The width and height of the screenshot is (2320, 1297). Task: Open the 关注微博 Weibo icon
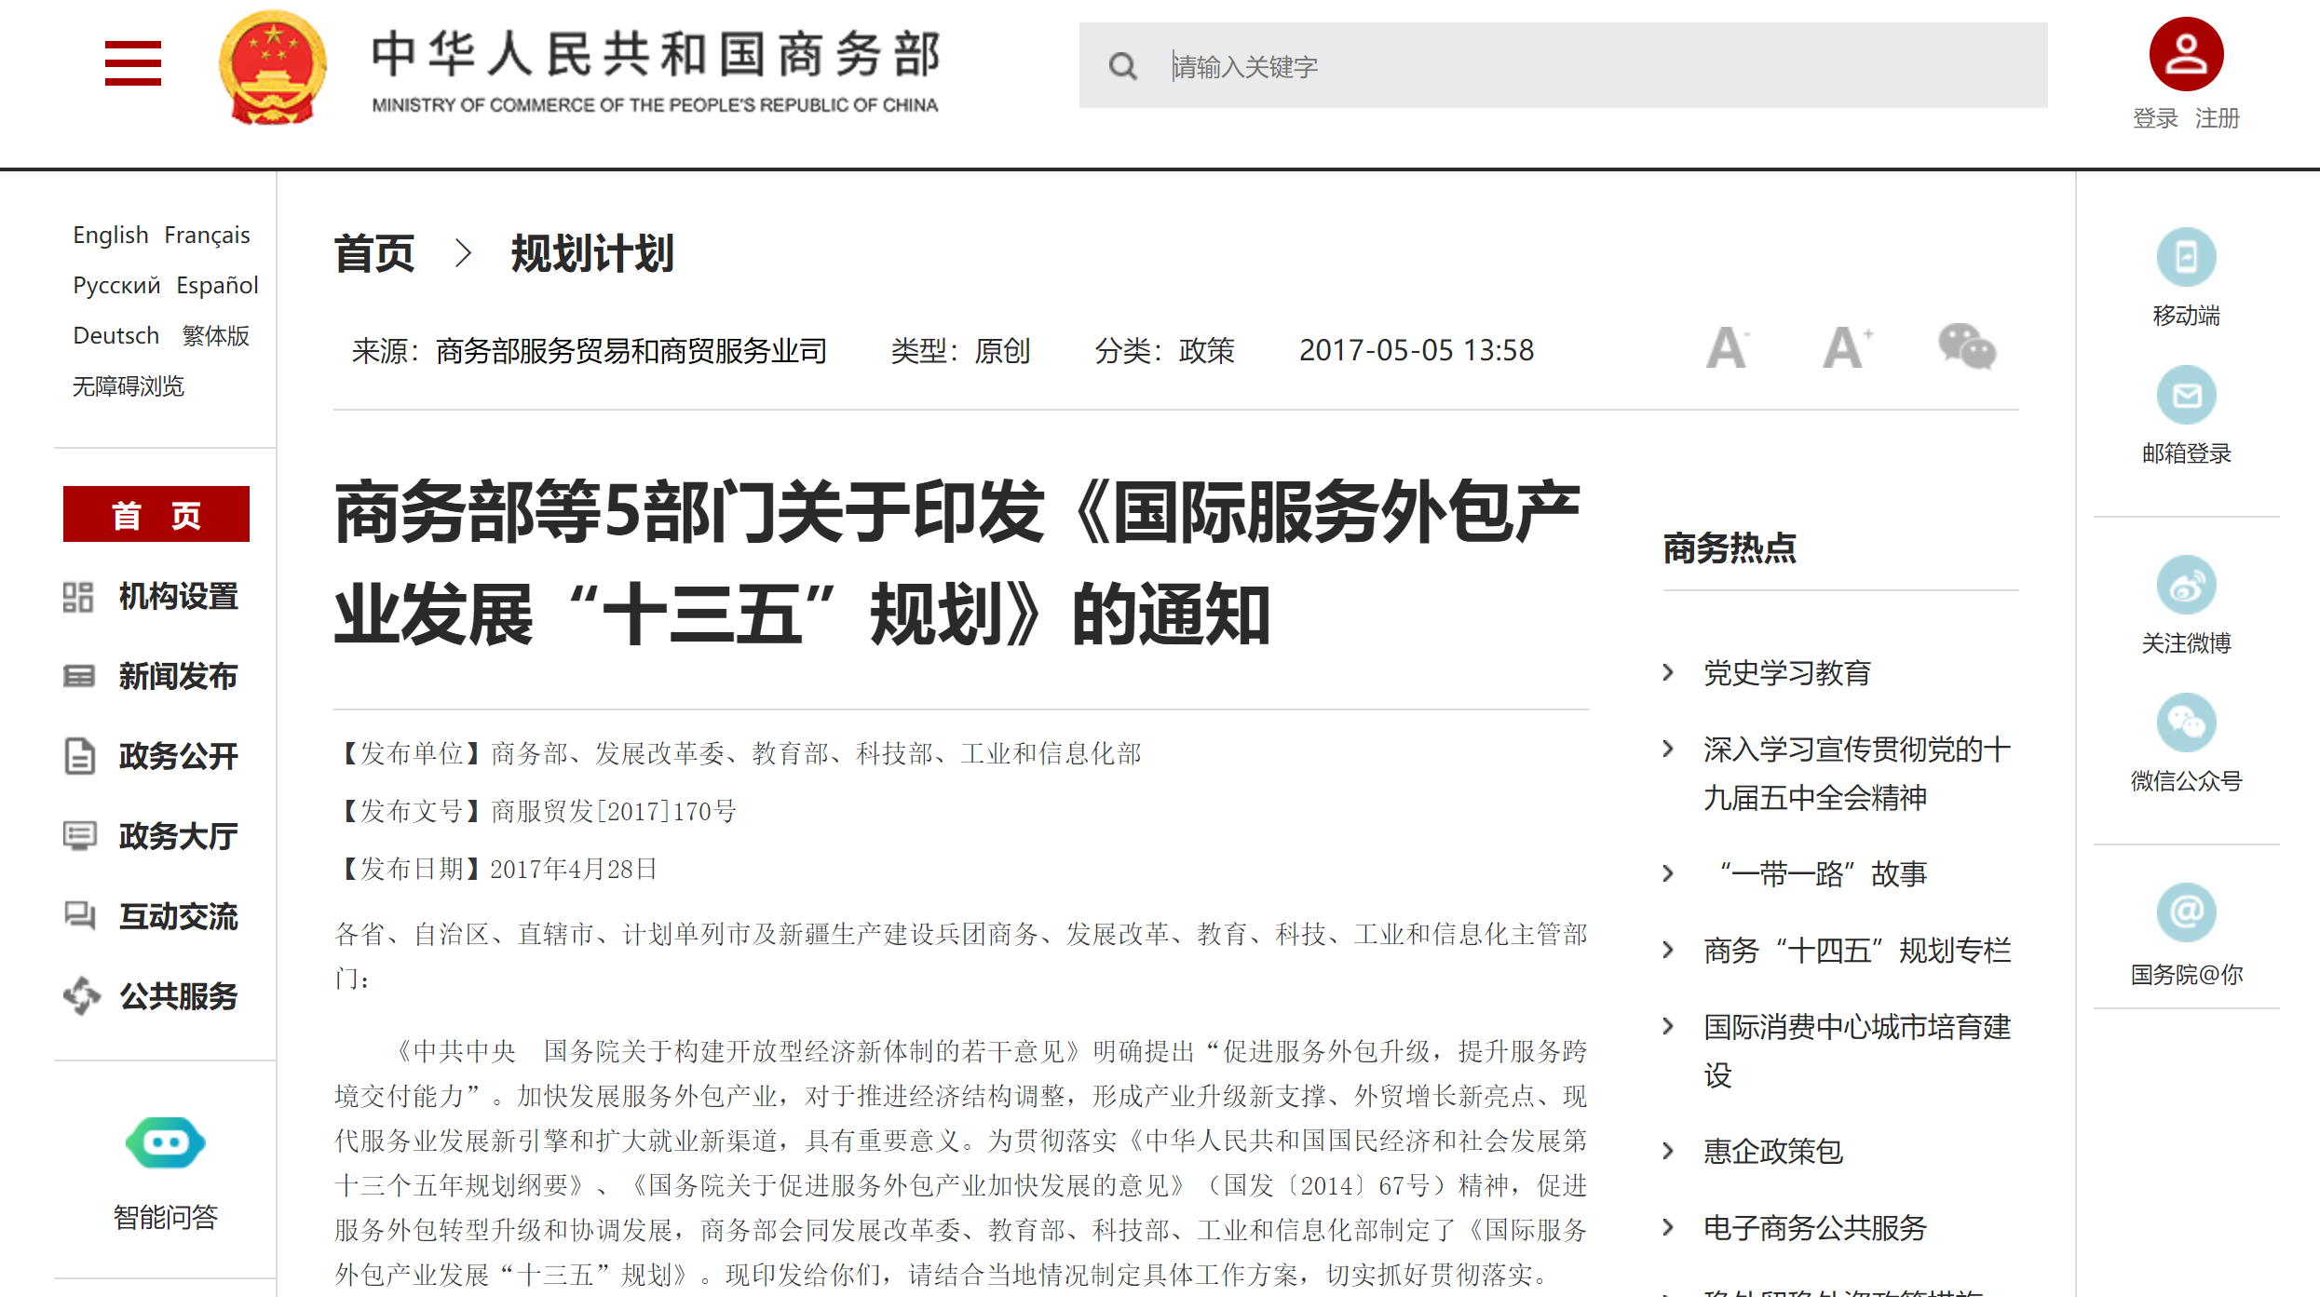coord(2185,586)
